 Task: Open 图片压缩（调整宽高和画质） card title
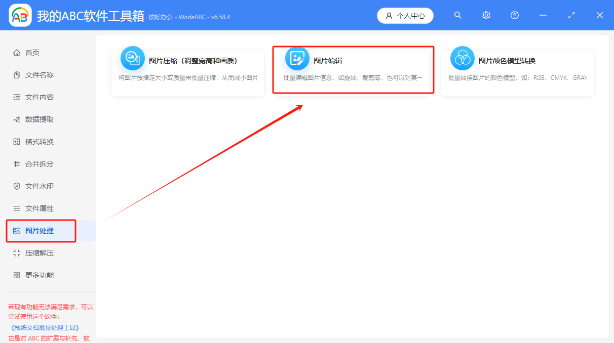pos(193,61)
